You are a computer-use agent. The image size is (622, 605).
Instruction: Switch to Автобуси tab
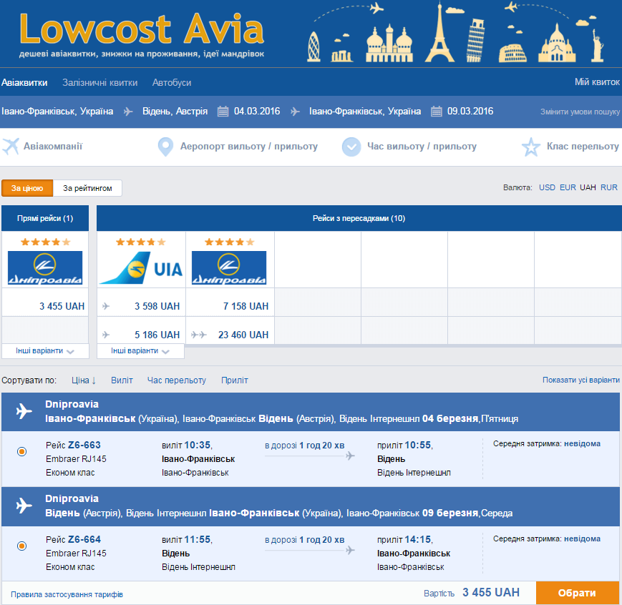pyautogui.click(x=172, y=82)
